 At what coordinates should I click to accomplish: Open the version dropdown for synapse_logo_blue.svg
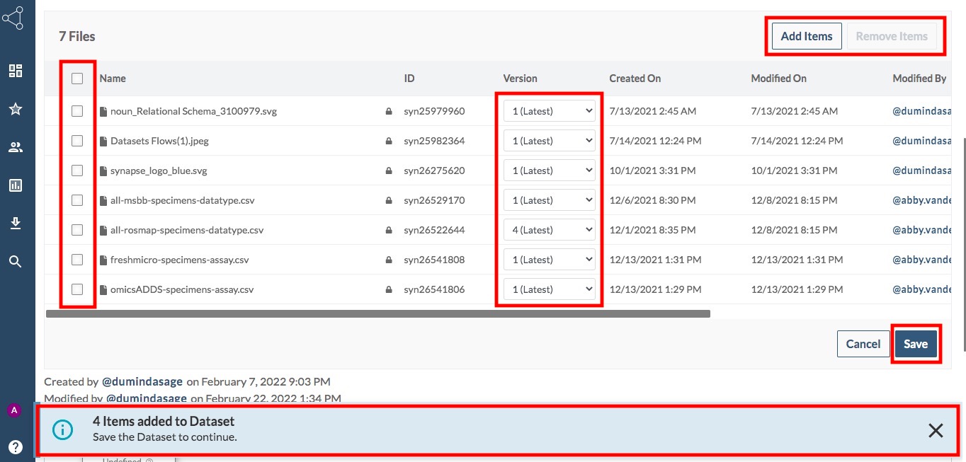point(549,170)
